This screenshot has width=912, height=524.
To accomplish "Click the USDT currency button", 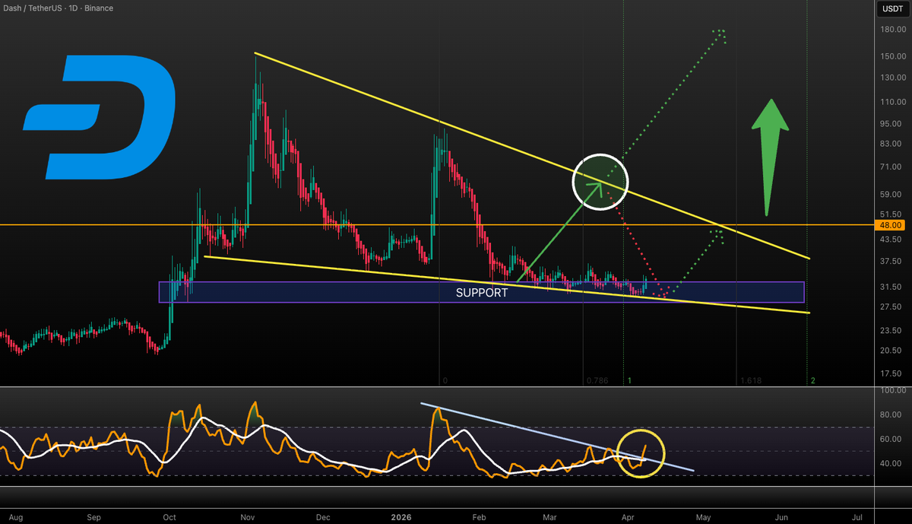I will click(892, 8).
